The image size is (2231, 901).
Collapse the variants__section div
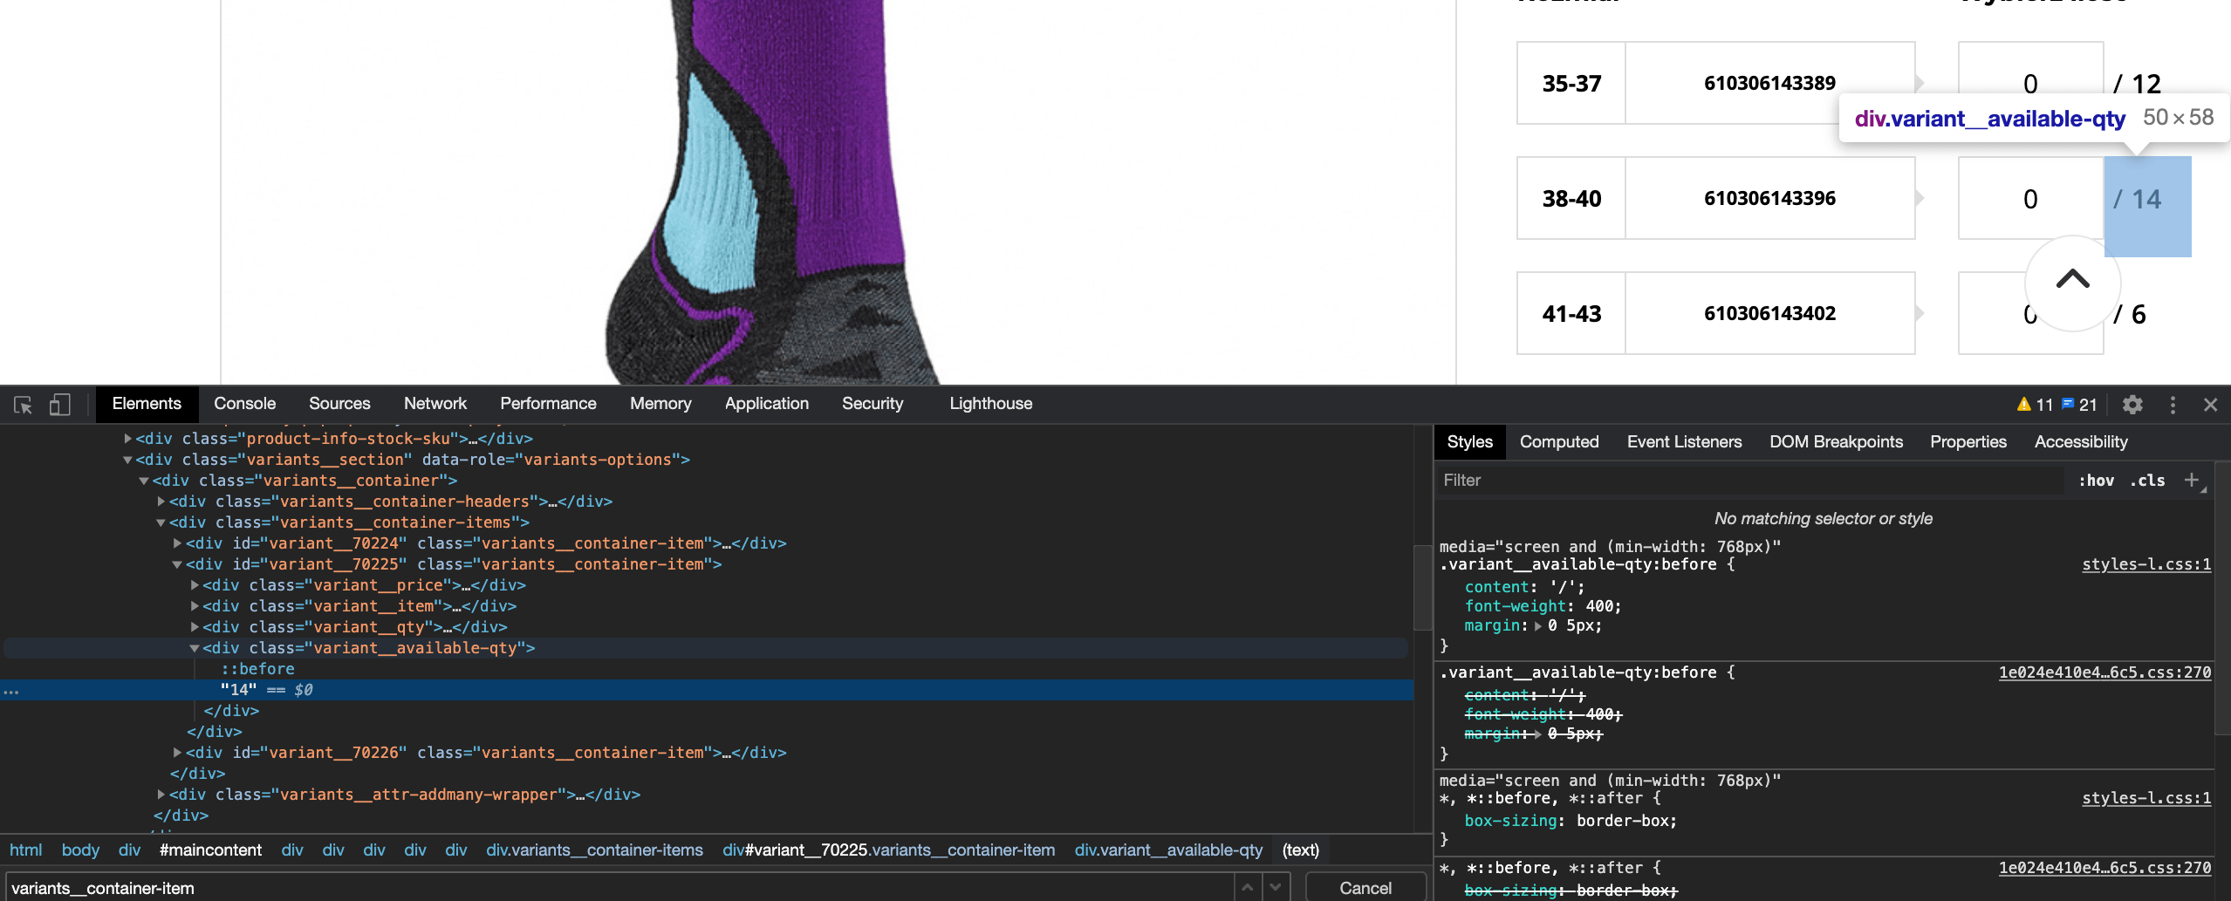[127, 460]
